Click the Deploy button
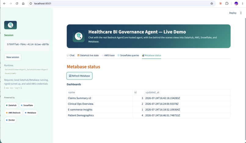The height and width of the screenshot is (143, 246). coord(233,13)
